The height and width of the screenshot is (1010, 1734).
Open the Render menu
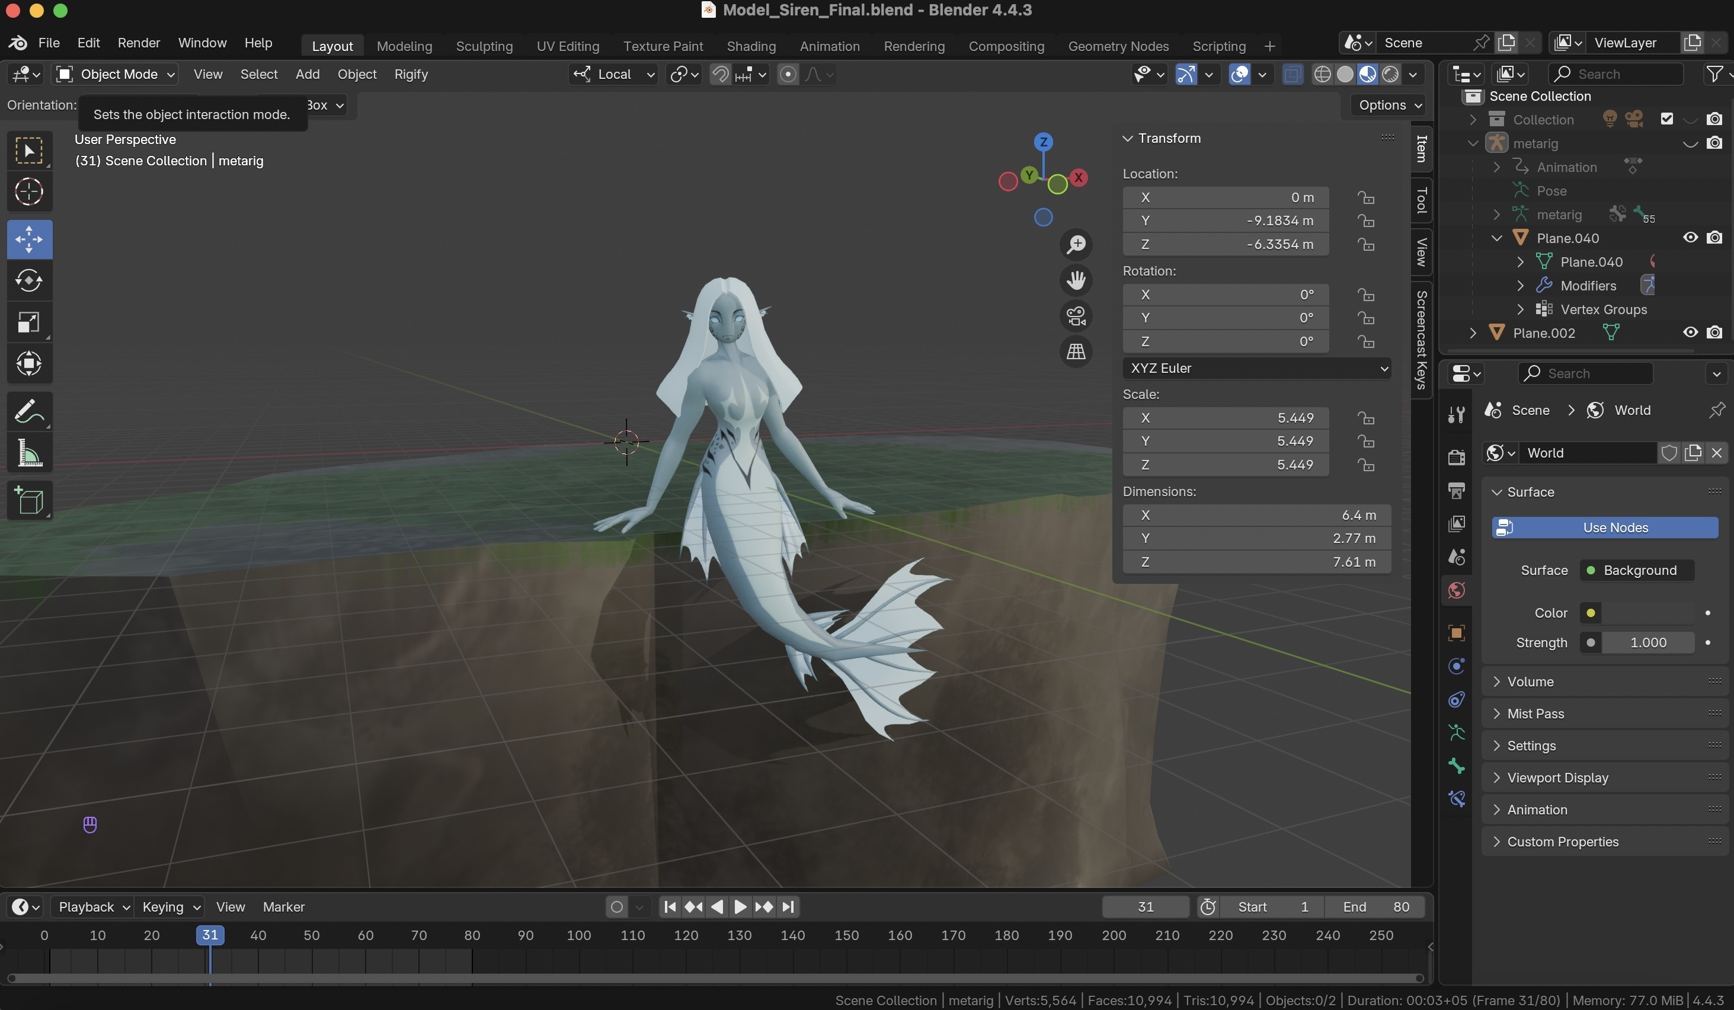(x=138, y=43)
